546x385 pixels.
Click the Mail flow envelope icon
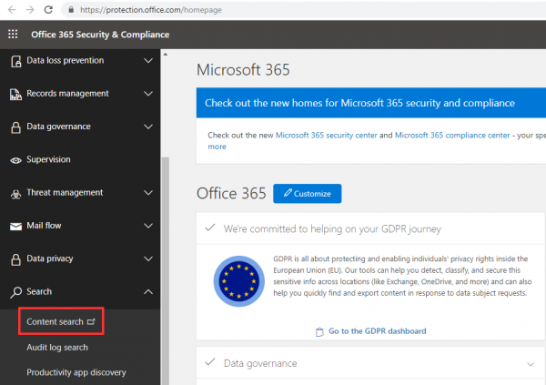15,227
